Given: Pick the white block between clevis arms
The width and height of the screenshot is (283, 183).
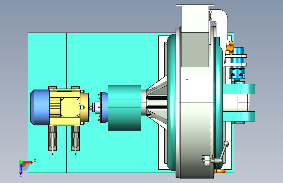Looking at the screenshot, I should coord(237,103).
